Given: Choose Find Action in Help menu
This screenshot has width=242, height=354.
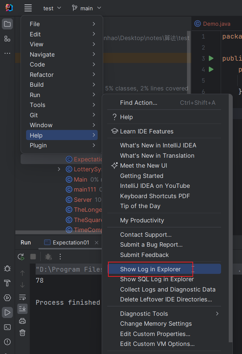Looking at the screenshot, I should 164,103.
